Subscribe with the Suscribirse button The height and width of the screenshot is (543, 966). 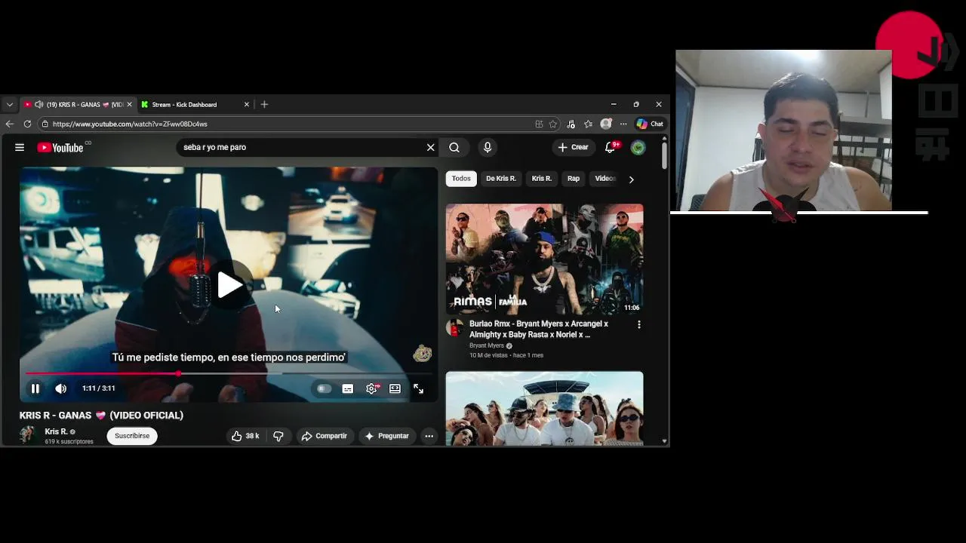(132, 436)
